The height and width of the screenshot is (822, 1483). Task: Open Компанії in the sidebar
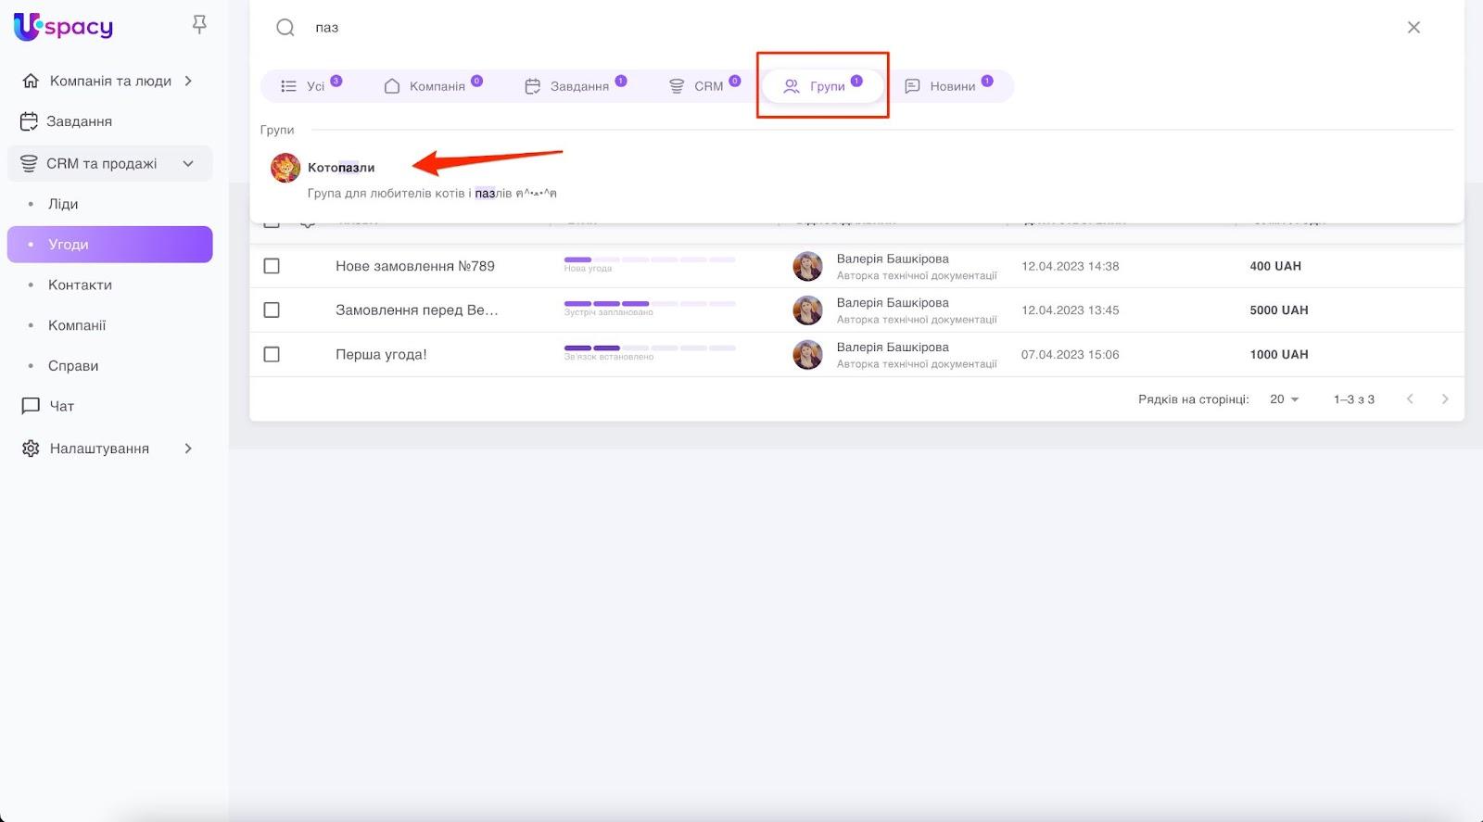click(77, 325)
